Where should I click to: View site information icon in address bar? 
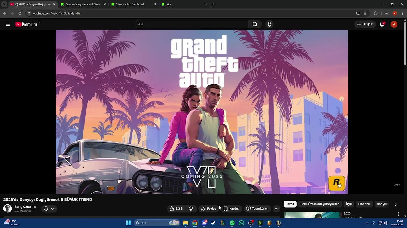coord(29,13)
